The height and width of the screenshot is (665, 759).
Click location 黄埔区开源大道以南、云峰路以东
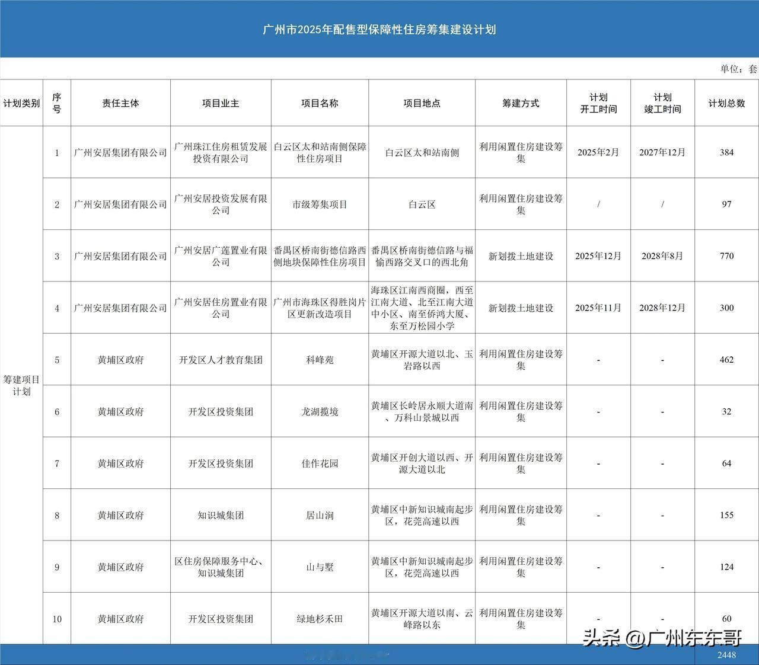pyautogui.click(x=422, y=619)
